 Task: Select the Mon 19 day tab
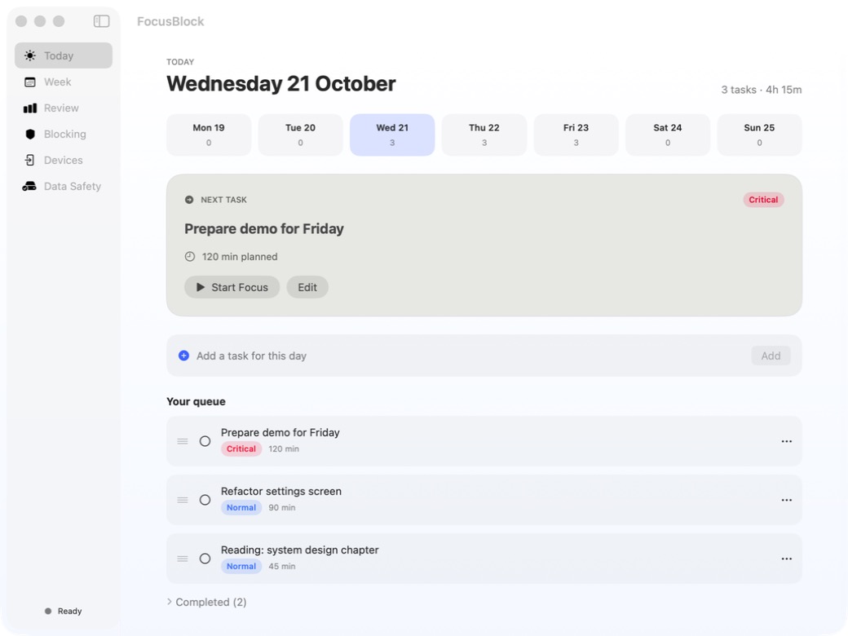point(209,135)
